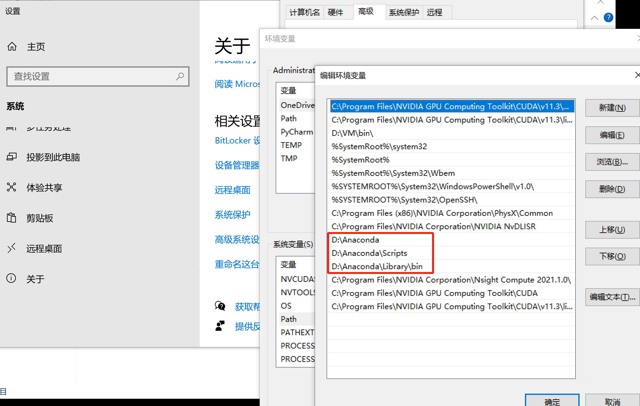Select PhysX\Common path entry
Image resolution: width=640 pixels, height=406 pixels.
[452, 213]
